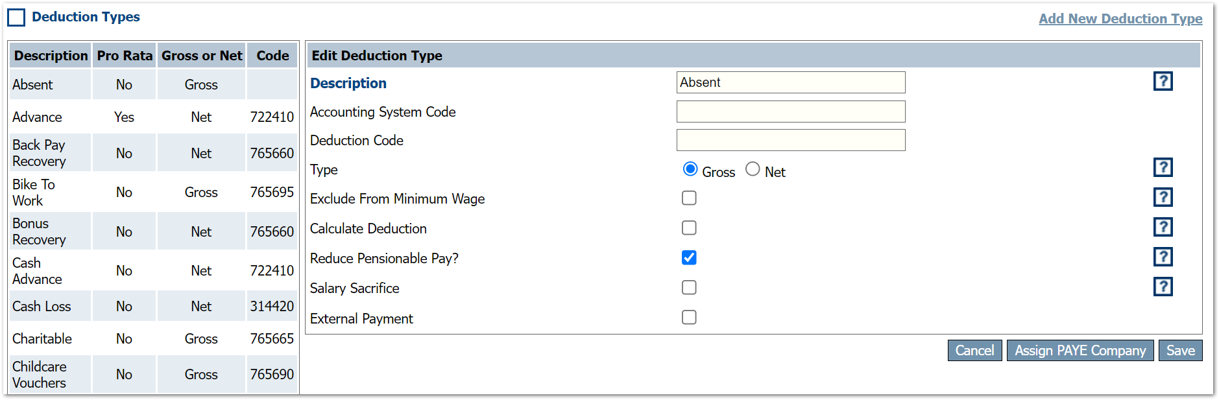Open help icon for Type row
This screenshot has width=1219, height=400.
1163,167
